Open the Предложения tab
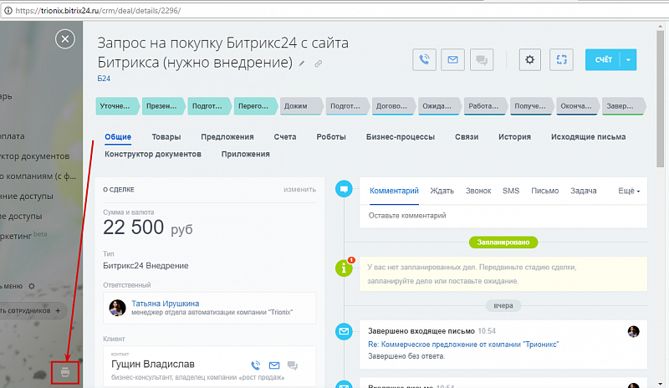Viewport: 669px width, 388px height. [x=227, y=137]
